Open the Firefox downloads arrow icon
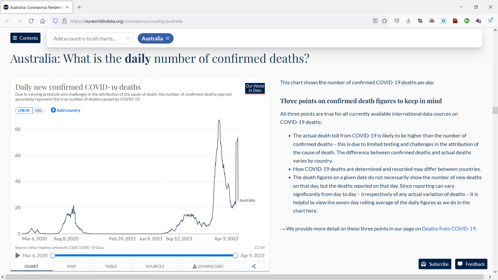 point(408,21)
